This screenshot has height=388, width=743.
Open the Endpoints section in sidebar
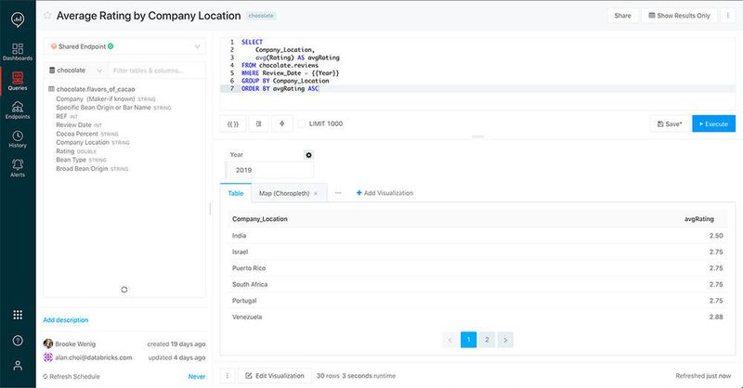(18, 110)
